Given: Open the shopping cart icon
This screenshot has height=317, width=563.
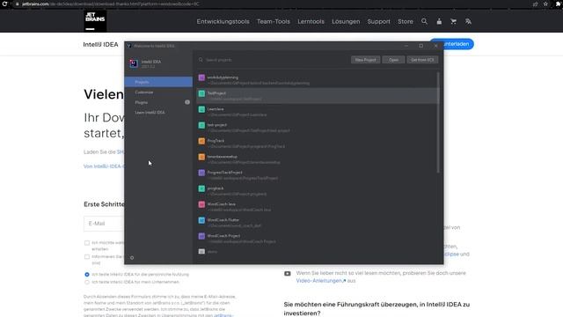Looking at the screenshot, I should (454, 21).
